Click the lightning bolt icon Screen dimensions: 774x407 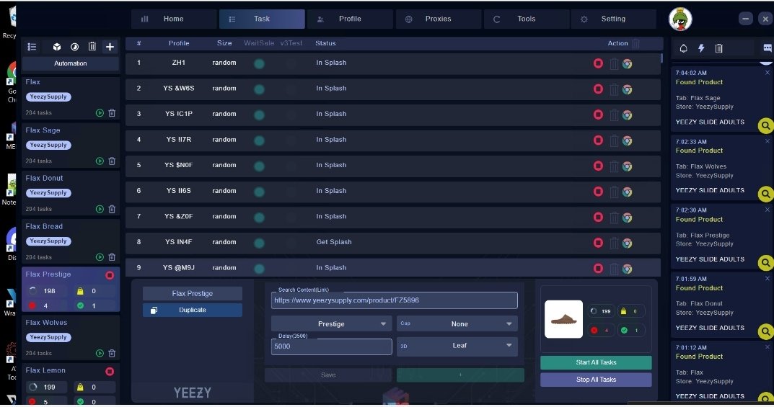(x=701, y=48)
